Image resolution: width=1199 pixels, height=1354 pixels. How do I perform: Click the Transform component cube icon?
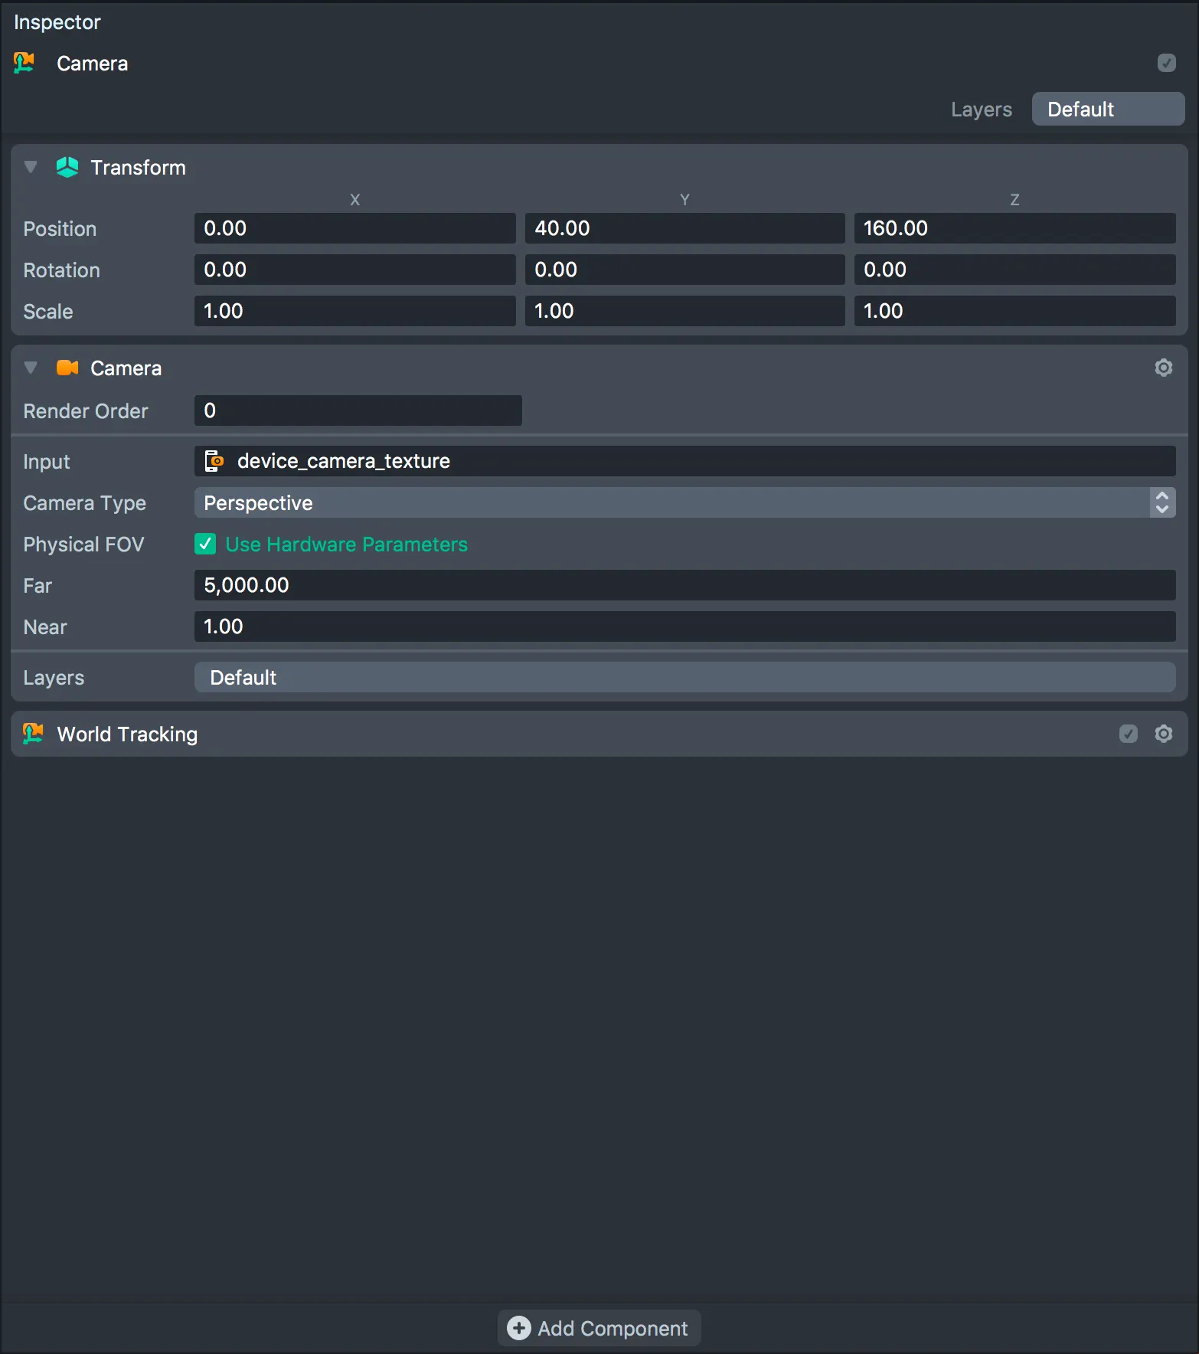[67, 167]
